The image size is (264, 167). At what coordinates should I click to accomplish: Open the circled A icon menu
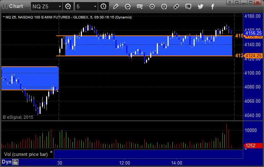(x=164, y=6)
